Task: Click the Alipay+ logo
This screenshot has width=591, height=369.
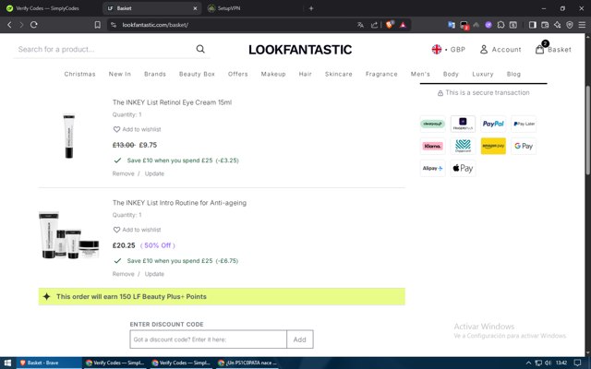Action: coord(433,168)
